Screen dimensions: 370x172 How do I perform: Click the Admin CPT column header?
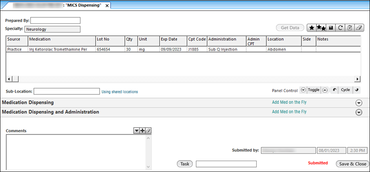point(256,41)
